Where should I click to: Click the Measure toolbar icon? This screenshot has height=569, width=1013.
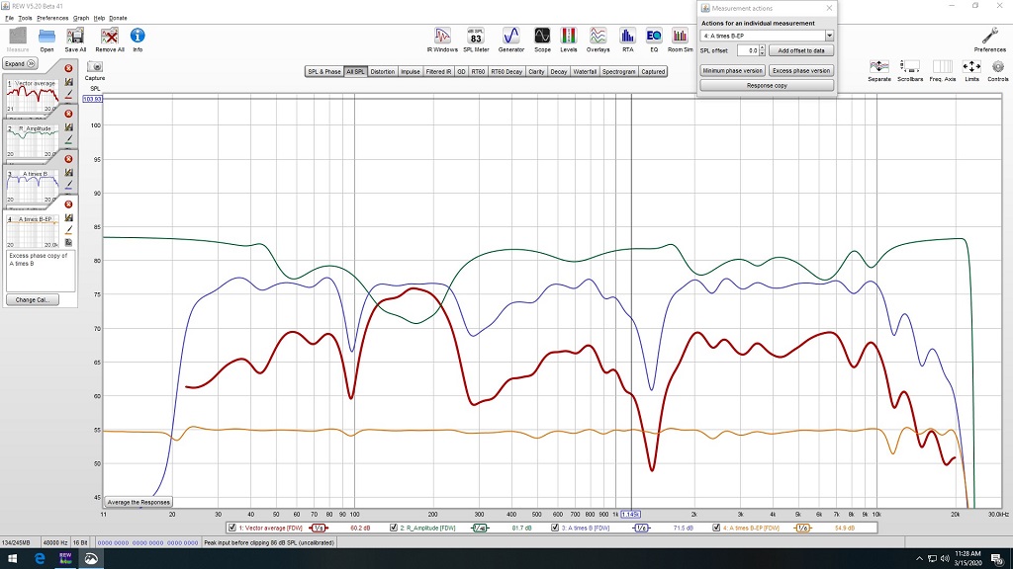(18, 37)
